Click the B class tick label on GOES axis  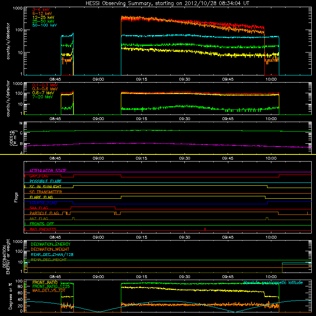[21, 144]
